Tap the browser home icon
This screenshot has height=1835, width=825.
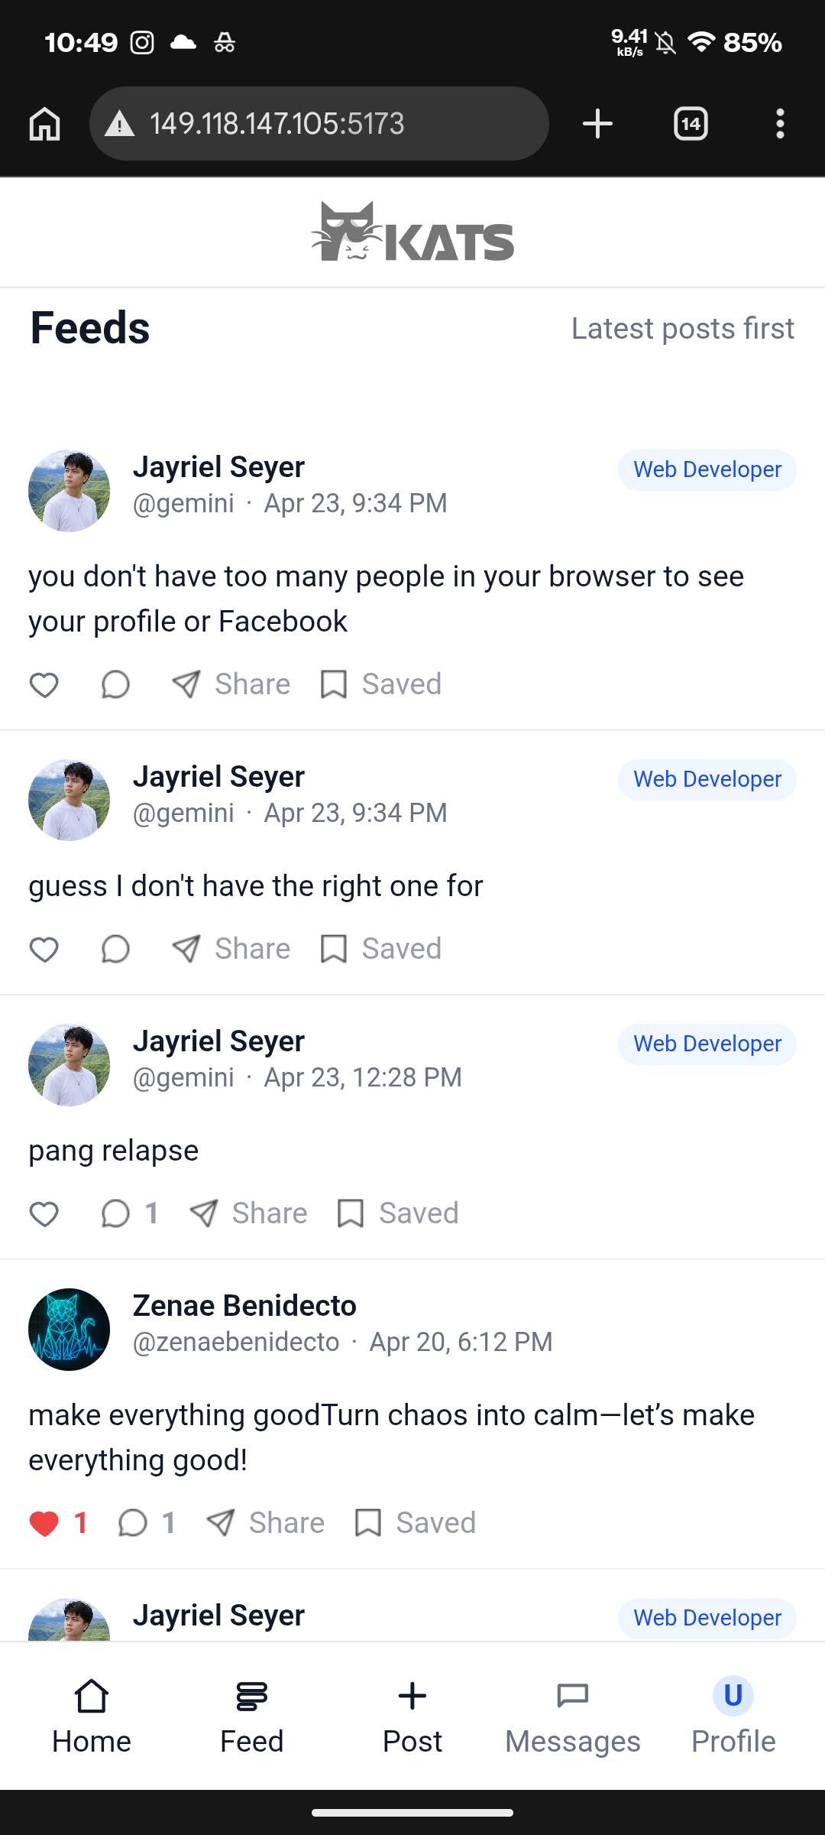(x=44, y=124)
